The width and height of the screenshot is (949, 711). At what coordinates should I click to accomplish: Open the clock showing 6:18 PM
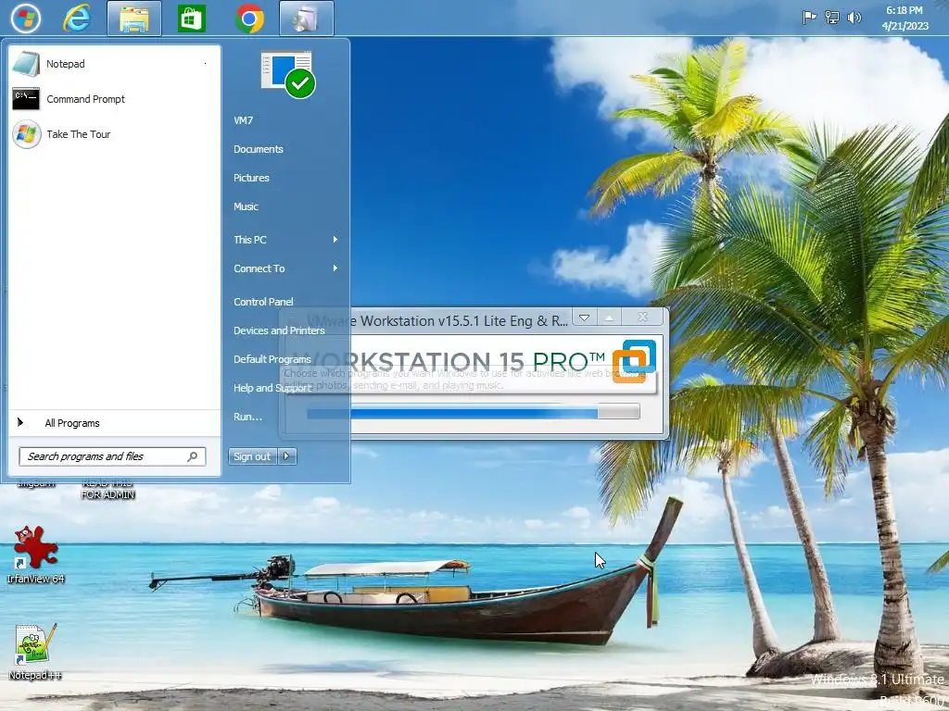pos(905,19)
